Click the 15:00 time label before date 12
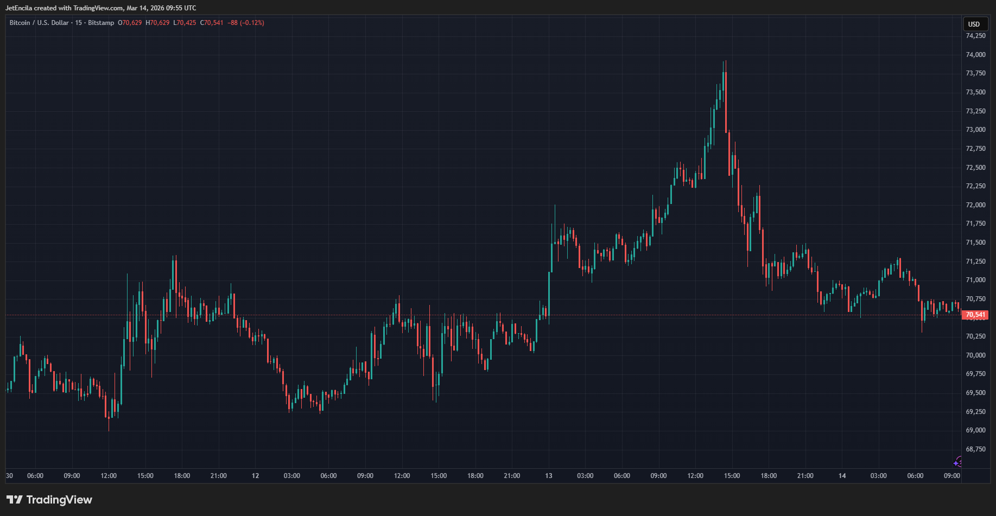The image size is (996, 516). (x=145, y=476)
